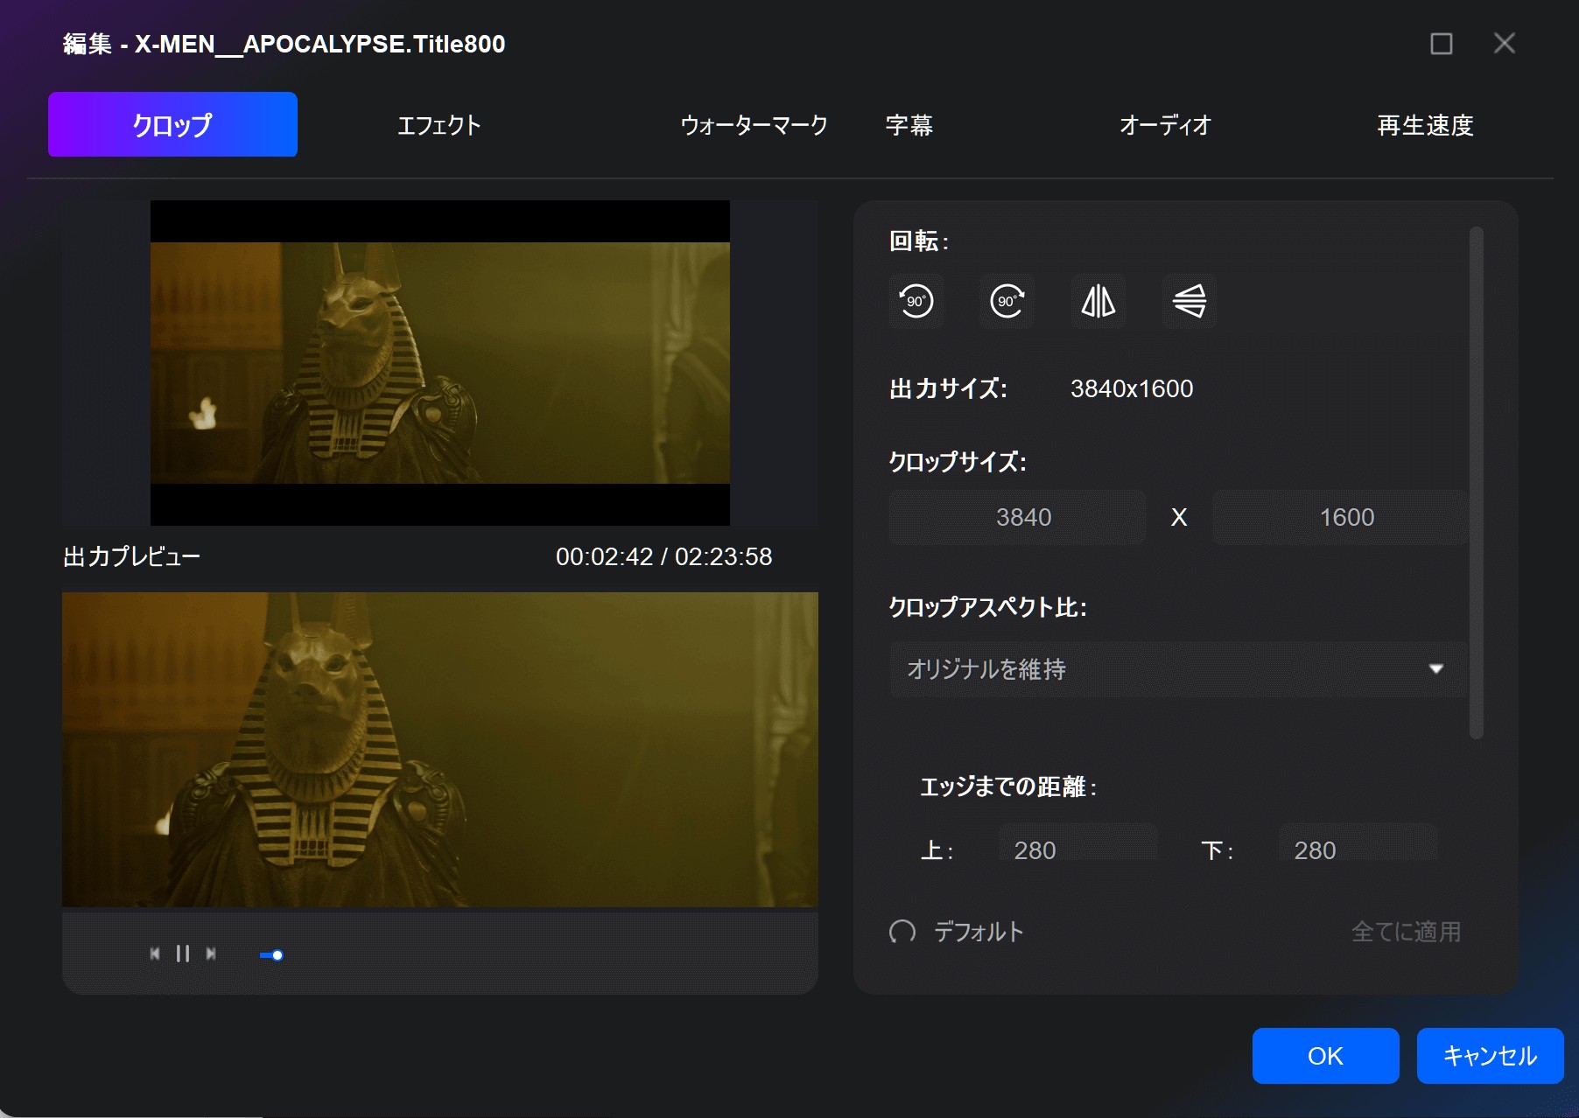Image resolution: width=1579 pixels, height=1118 pixels.
Task: Open the クロップ tab
Action: tap(172, 124)
